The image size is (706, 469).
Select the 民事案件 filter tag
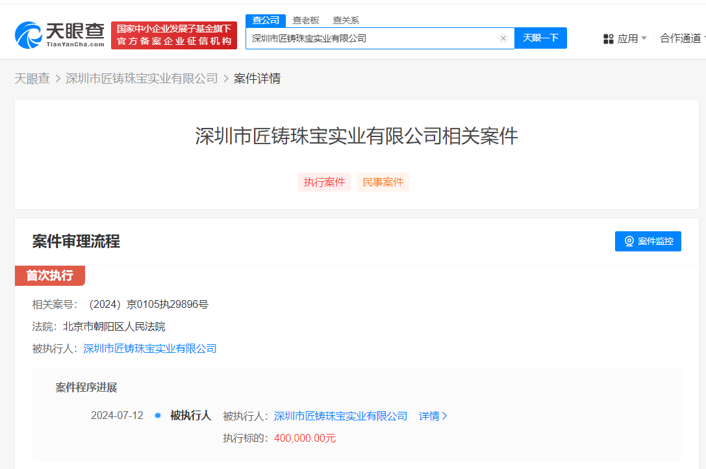pyautogui.click(x=383, y=182)
